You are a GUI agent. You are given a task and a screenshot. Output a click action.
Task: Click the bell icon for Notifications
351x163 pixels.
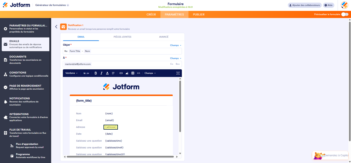(x=5, y=102)
